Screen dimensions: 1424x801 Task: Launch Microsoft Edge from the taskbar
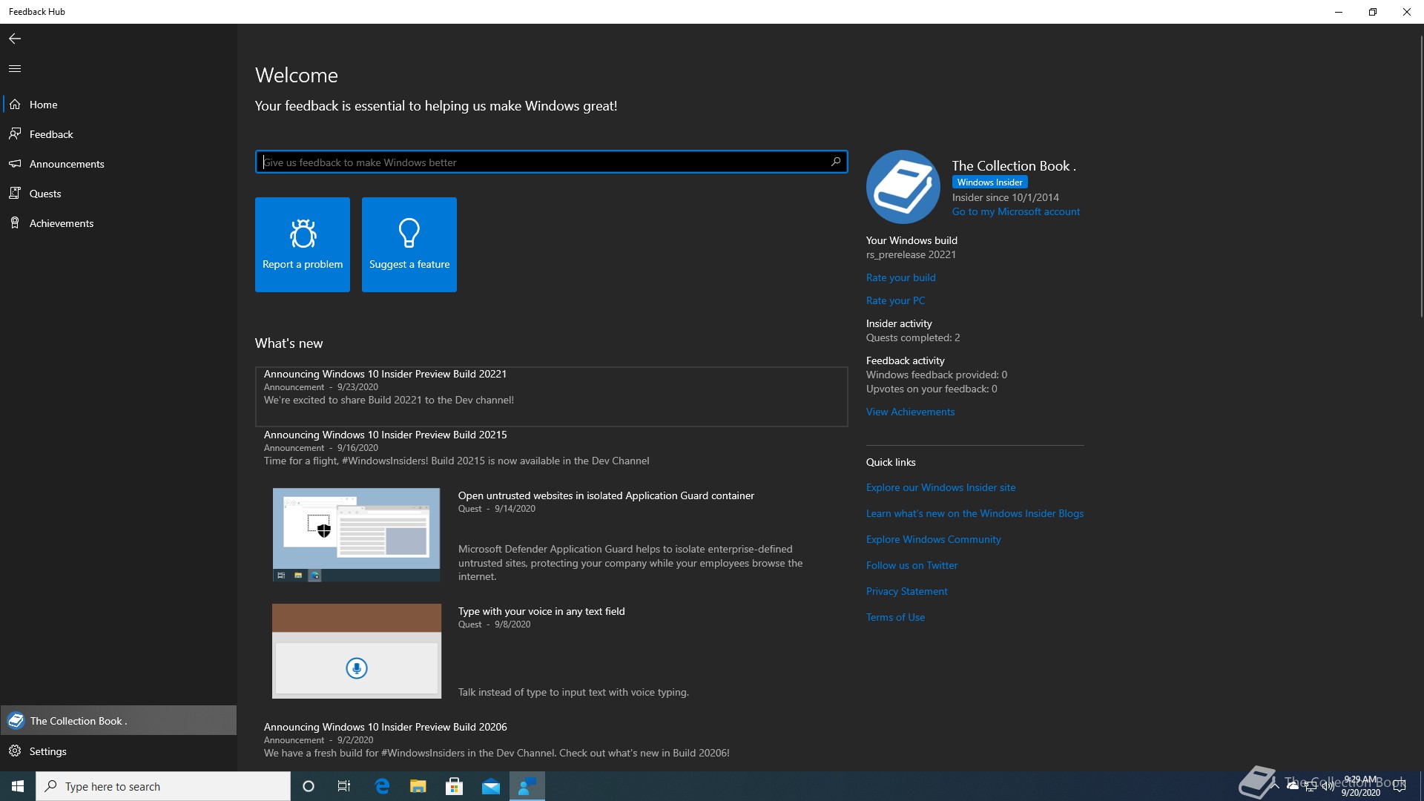[x=382, y=786]
